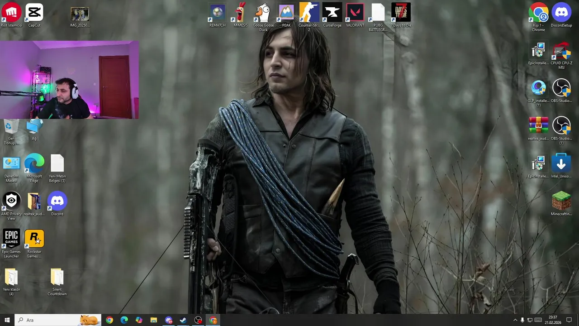This screenshot has width=579, height=326.
Task: Switch to OBS Studio on the taskbar
Action: pyautogui.click(x=198, y=320)
